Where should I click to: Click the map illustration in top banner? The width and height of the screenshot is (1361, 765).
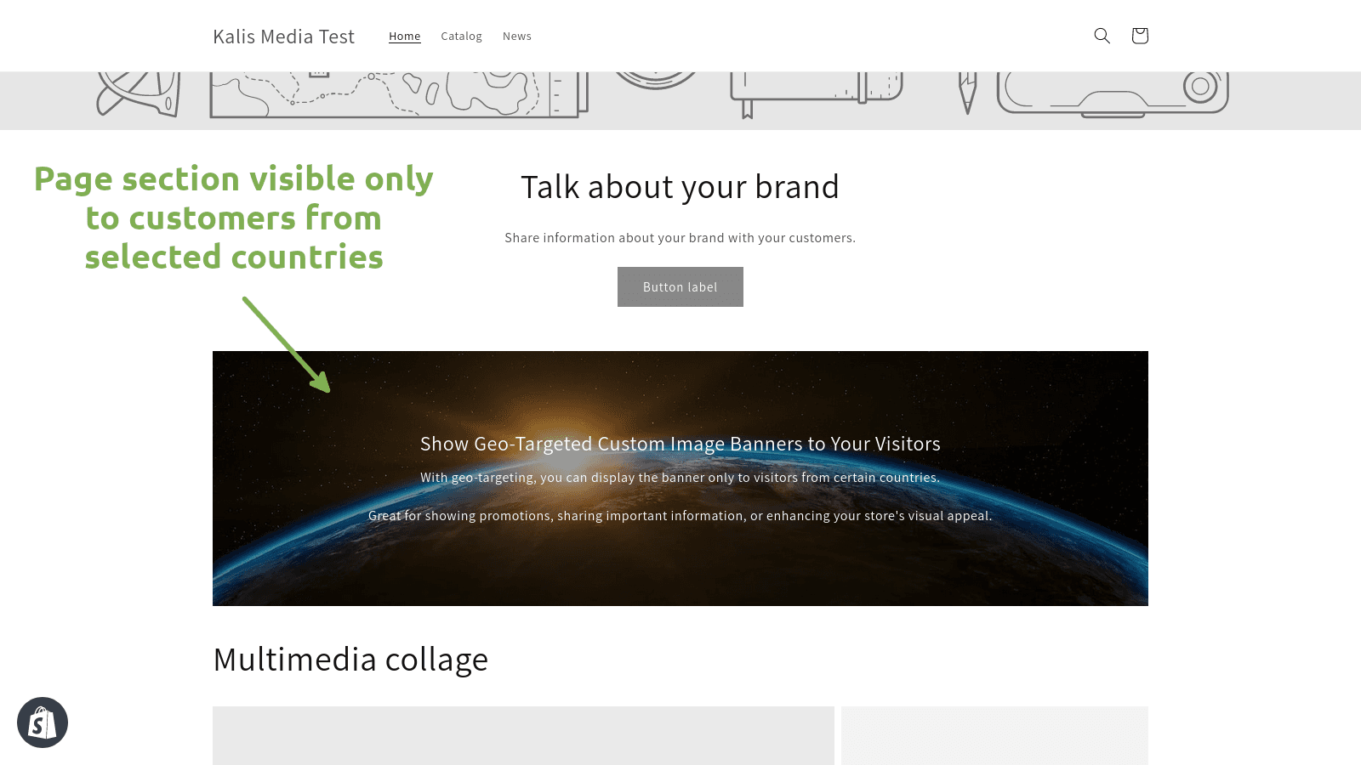pos(398,93)
